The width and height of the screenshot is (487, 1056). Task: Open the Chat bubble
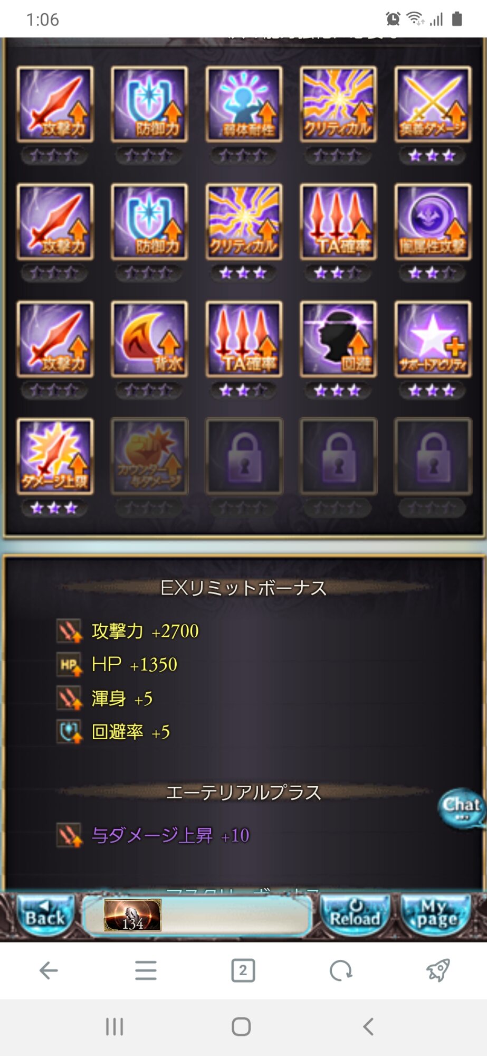coord(461,808)
